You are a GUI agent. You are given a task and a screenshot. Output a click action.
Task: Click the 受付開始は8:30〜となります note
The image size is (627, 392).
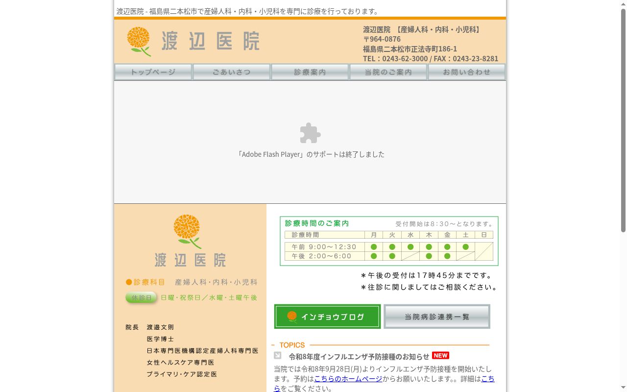[444, 223]
